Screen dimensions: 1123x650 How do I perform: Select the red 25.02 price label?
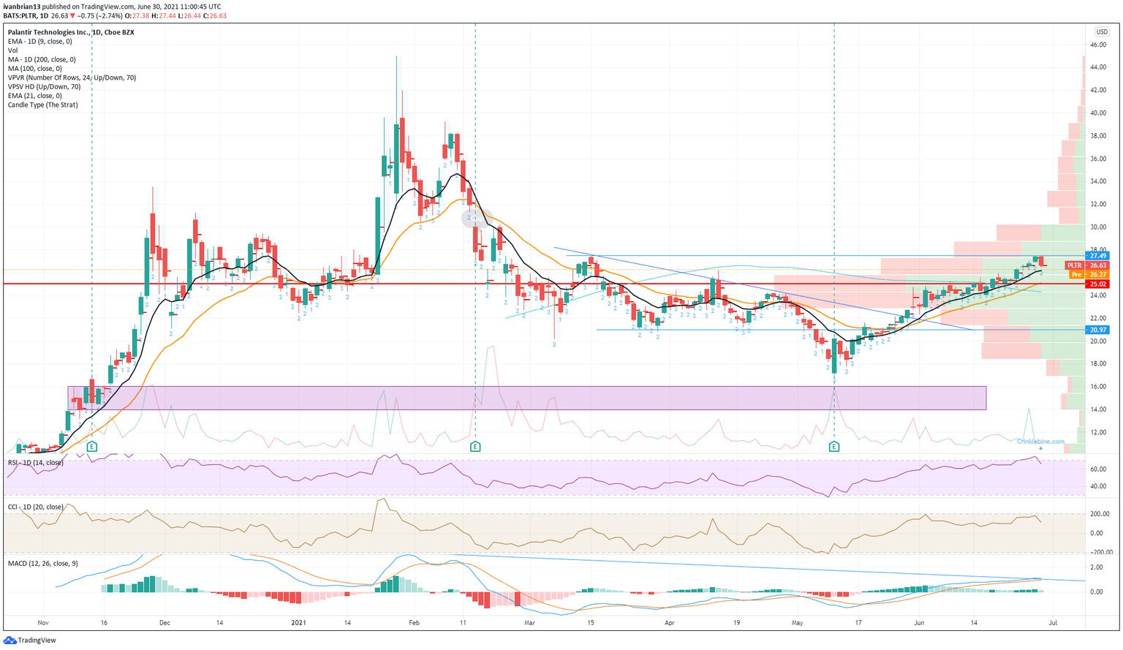click(1098, 284)
